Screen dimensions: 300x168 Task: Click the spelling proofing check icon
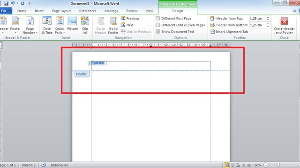click(44, 165)
